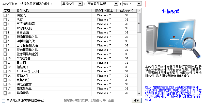Screen dimensions: 205x106
Task: Click the vertical scrollbar thumb
Action: click(139, 23)
